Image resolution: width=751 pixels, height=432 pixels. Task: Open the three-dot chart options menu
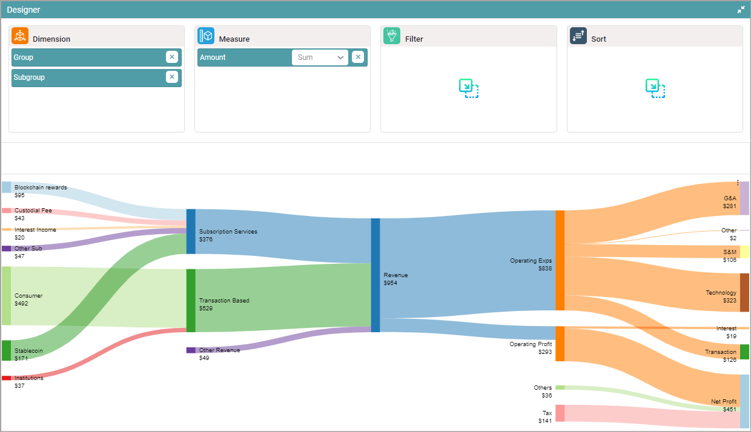tap(737, 183)
